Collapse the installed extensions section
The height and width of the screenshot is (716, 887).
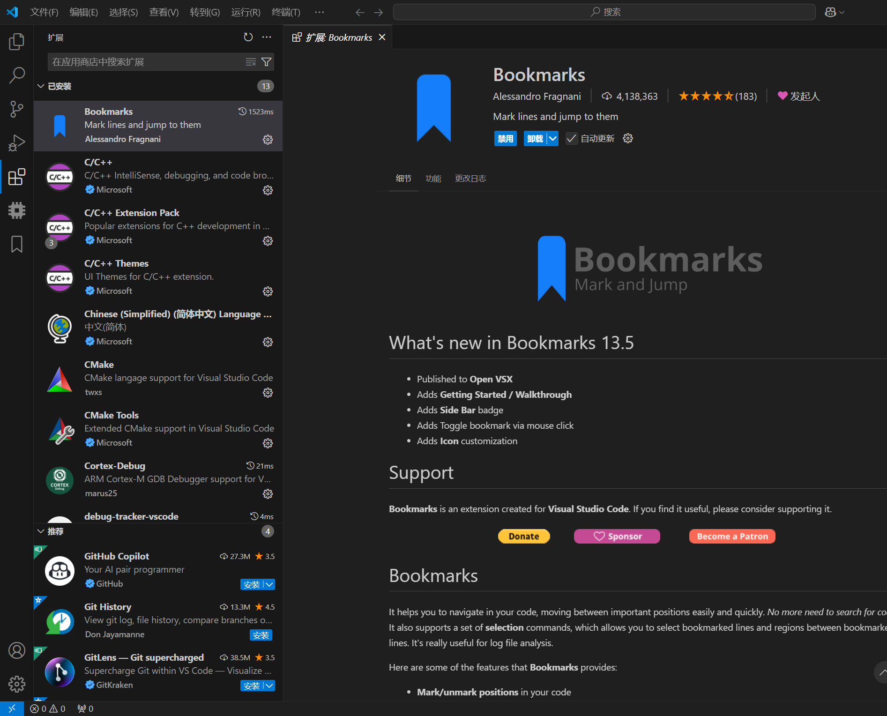tap(41, 86)
